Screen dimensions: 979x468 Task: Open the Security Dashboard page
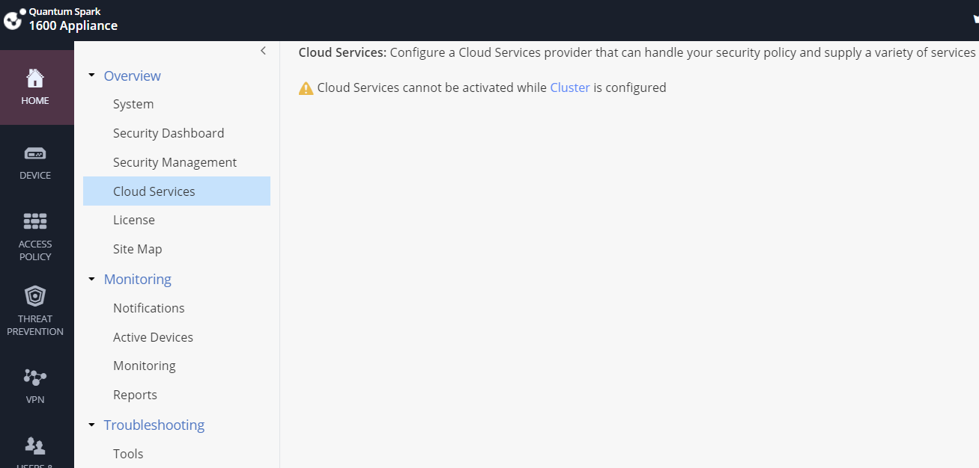169,132
